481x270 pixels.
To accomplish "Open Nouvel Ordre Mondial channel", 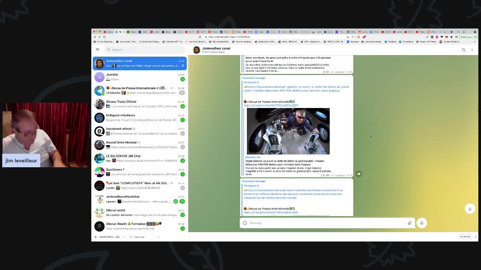I will [x=139, y=145].
